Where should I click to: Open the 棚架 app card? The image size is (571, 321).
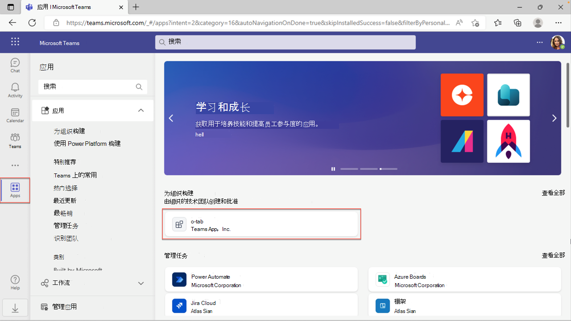click(x=465, y=306)
